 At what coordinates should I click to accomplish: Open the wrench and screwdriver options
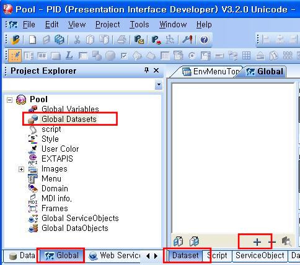[x=188, y=40]
